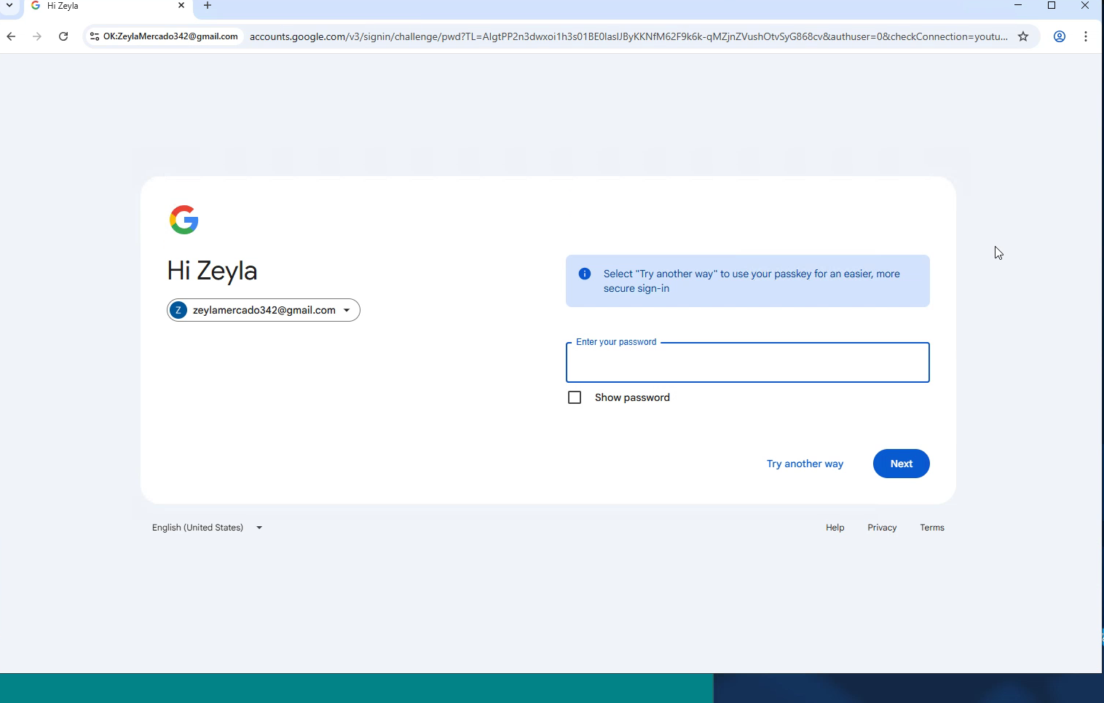
Task: Open the Chrome three-dot menu
Action: coord(1086,36)
